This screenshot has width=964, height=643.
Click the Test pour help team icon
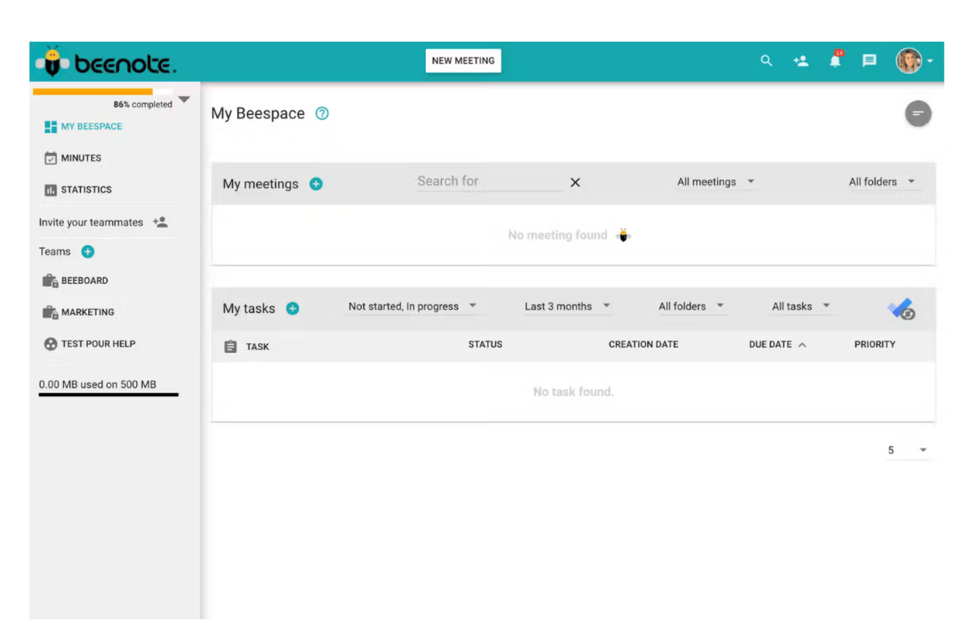[50, 344]
